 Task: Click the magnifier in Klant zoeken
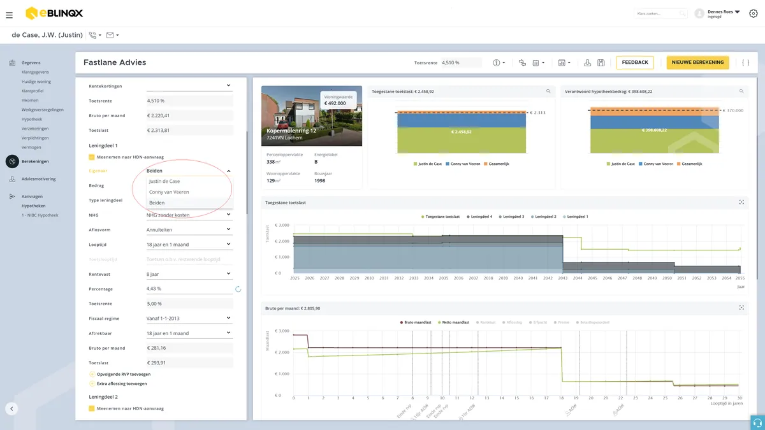683,13
